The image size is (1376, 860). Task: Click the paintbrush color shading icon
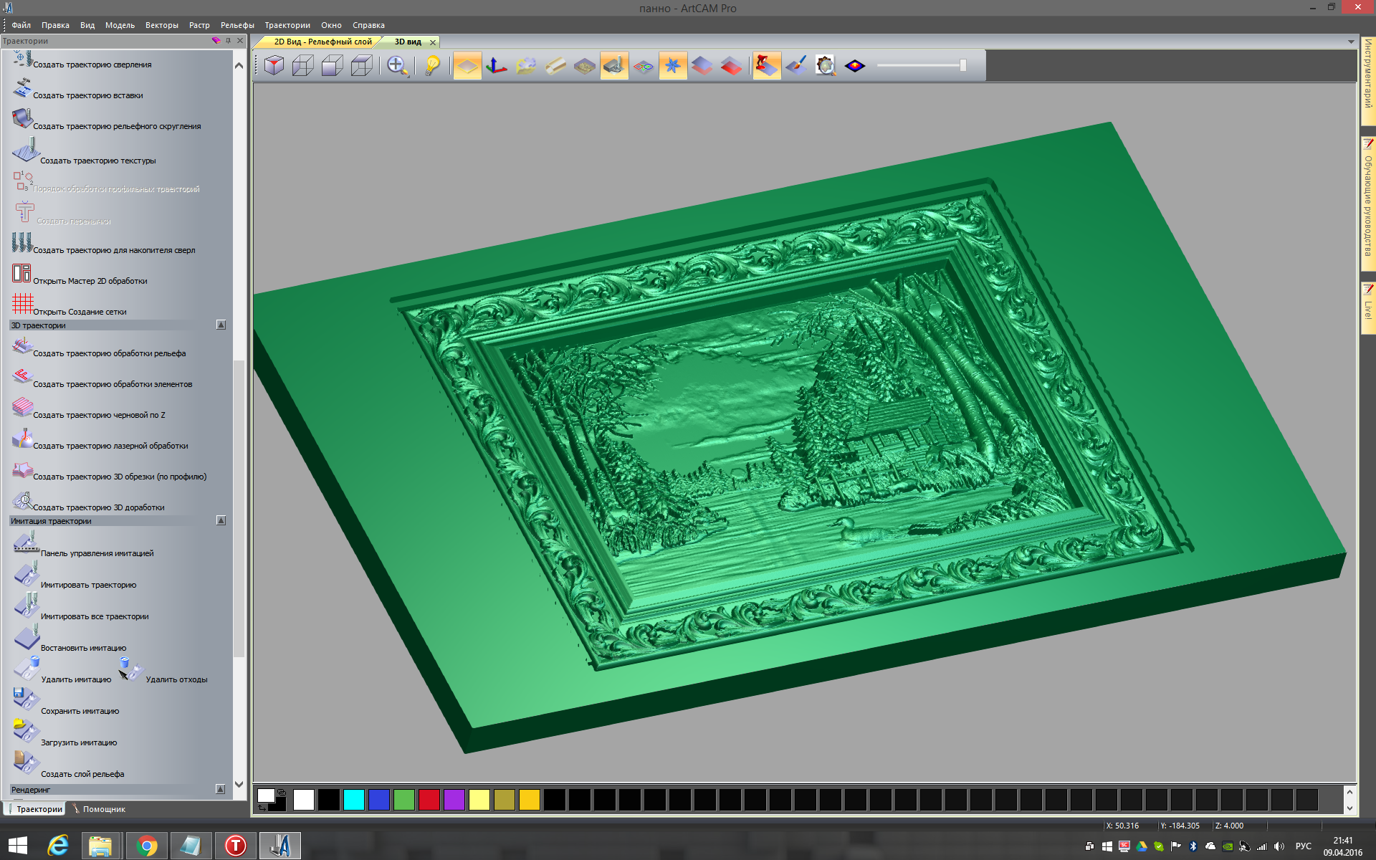[x=796, y=66]
